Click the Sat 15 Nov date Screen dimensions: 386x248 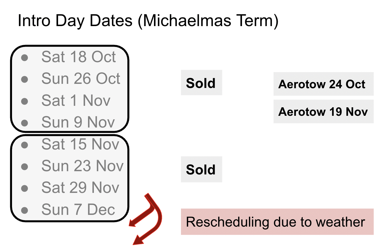[80, 144]
